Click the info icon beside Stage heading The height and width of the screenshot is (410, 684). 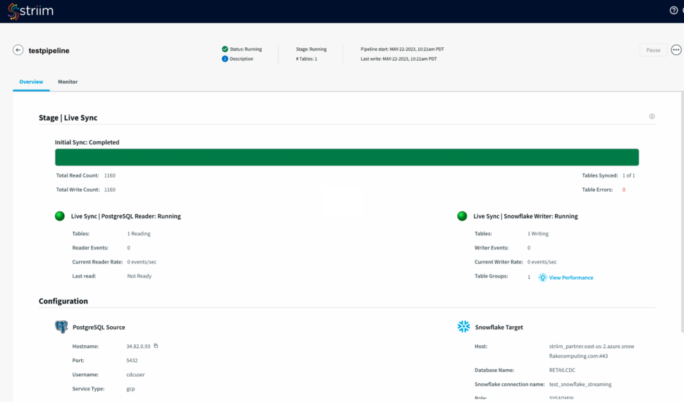[x=652, y=117]
